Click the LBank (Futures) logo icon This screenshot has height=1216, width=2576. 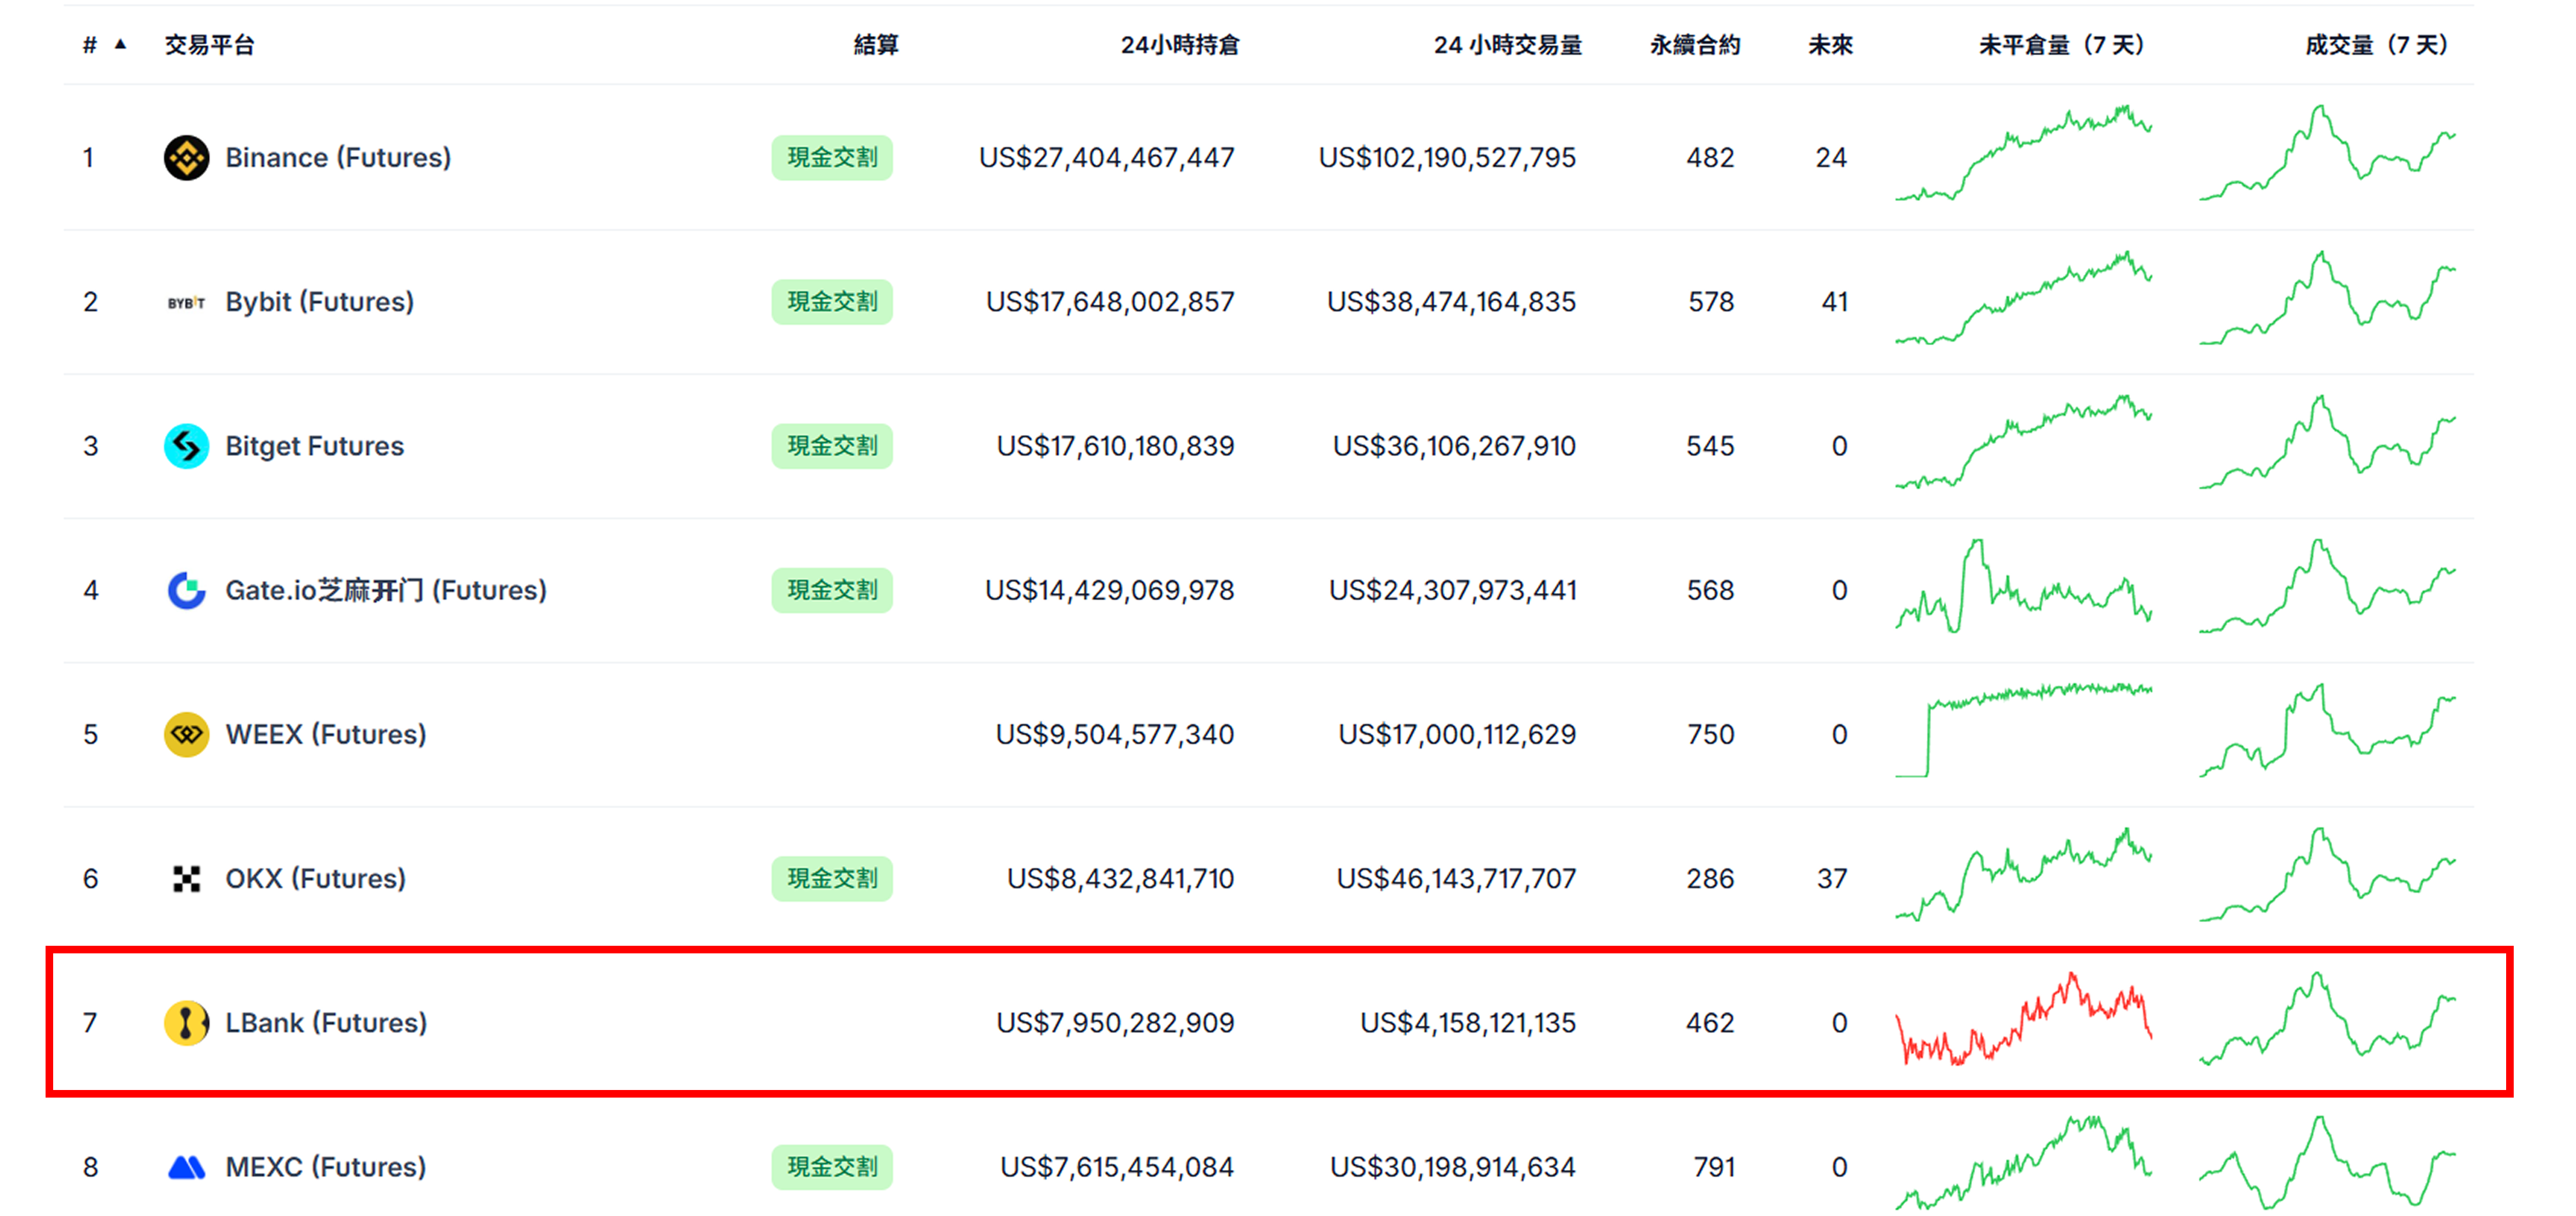[186, 1022]
